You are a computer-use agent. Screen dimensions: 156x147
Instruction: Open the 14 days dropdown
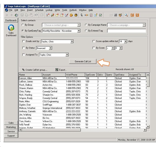[x=126, y=41]
